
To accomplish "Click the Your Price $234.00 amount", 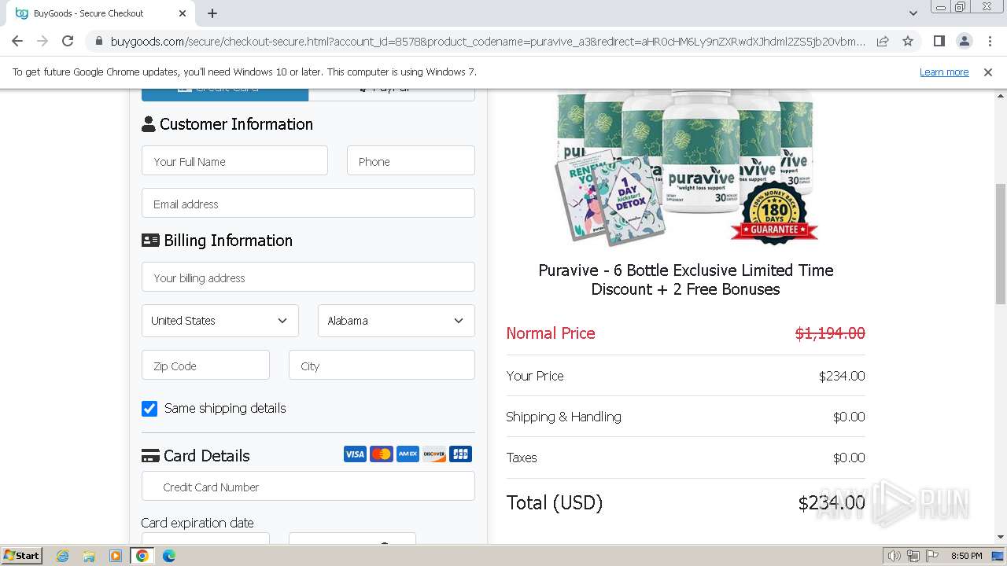I will (x=842, y=376).
